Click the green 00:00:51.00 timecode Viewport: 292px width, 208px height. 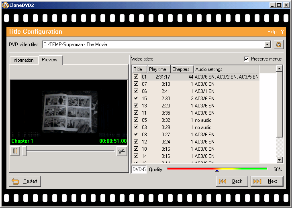[x=113, y=141]
